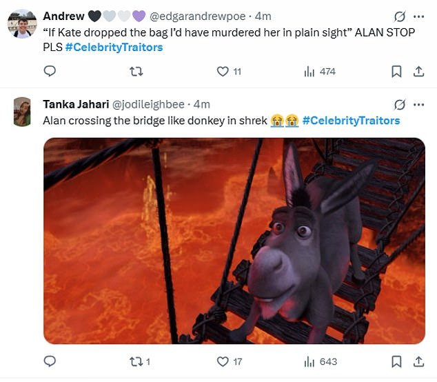Share Tanka Jahari's tweet
This screenshot has width=437, height=382.
[418, 361]
